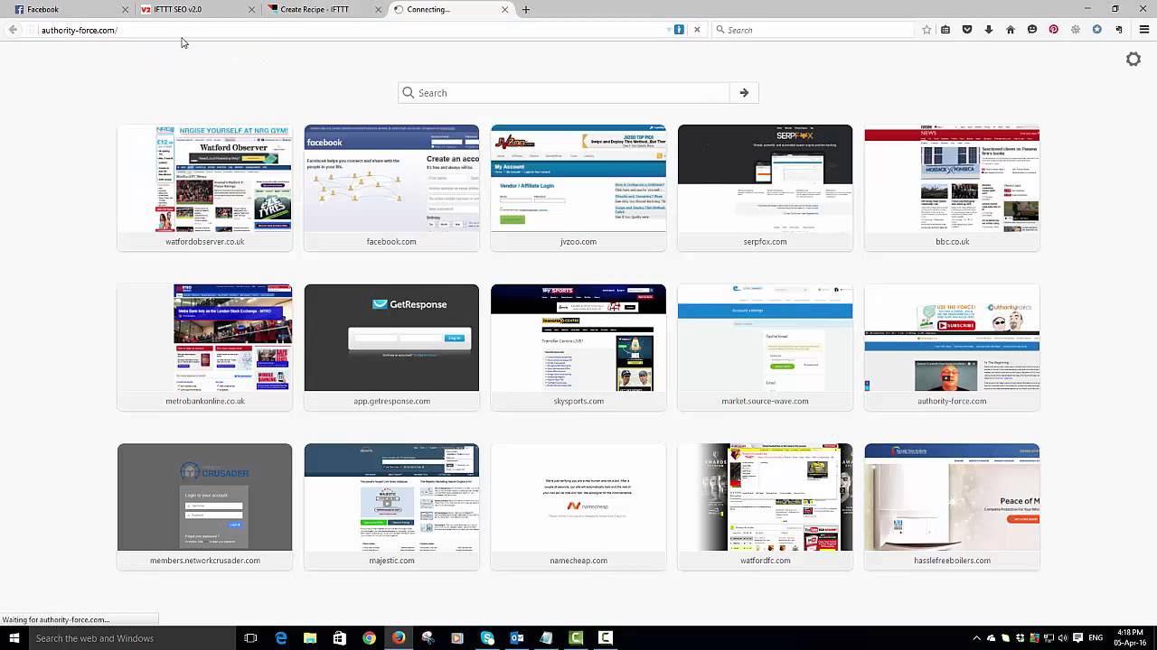Close the Connecting tab
The height and width of the screenshot is (650, 1157).
pos(505,9)
